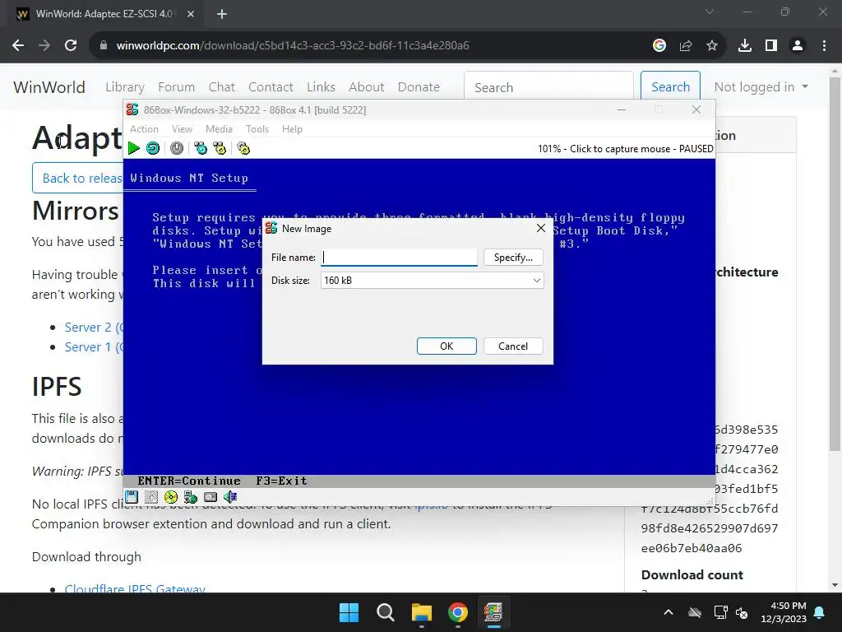Open 86Box Settings gear icon in toolbar
842x632 pixels.
coord(243,148)
